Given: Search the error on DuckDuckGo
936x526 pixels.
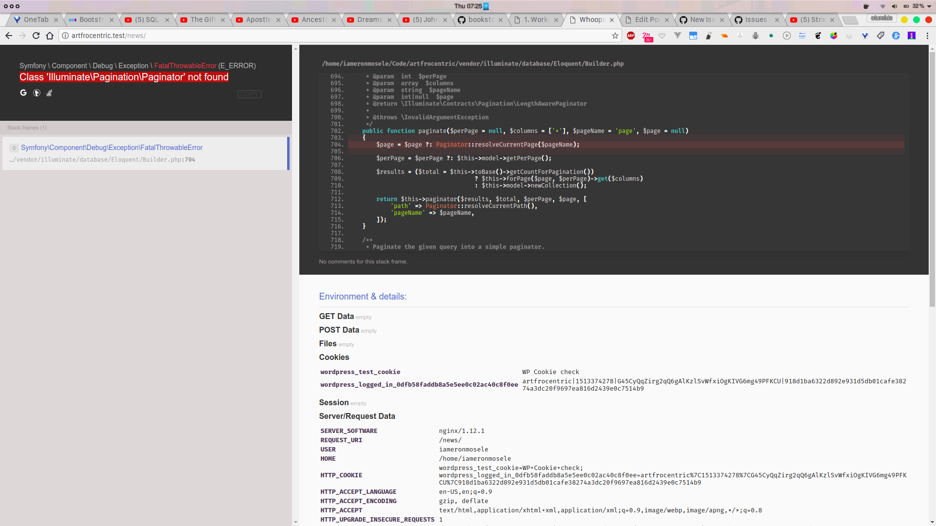Looking at the screenshot, I should point(37,94).
